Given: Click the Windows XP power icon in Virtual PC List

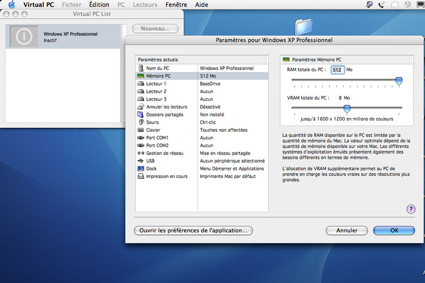Looking at the screenshot, I should (x=24, y=36).
